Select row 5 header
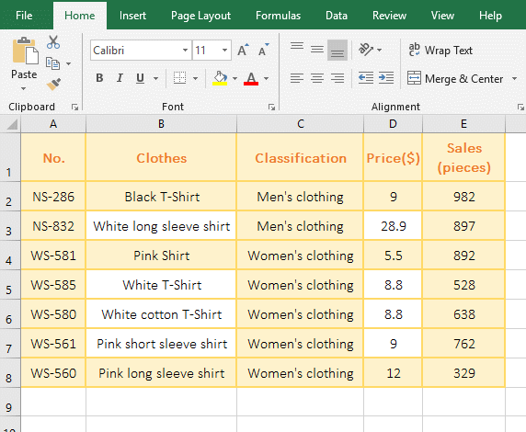The height and width of the screenshot is (432, 526). click(10, 285)
